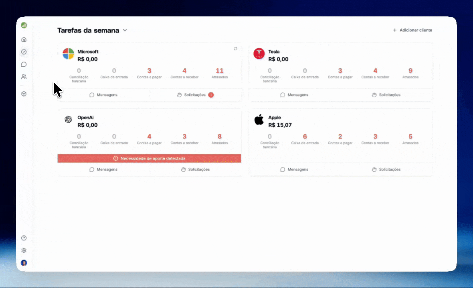This screenshot has width=473, height=288.
Task: Click Apple's Contas a pagar count
Action: 340,137
